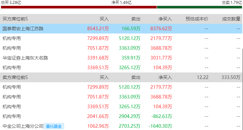Click the 净买 1.49亿 net buy label
243x130 pixels.
point(121,3)
